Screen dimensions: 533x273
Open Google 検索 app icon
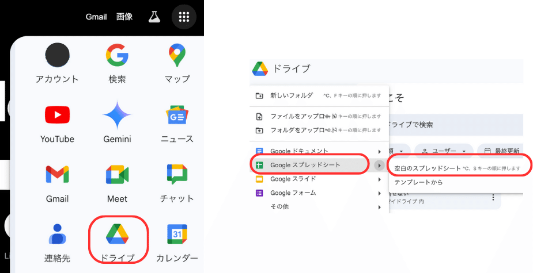pos(117,63)
